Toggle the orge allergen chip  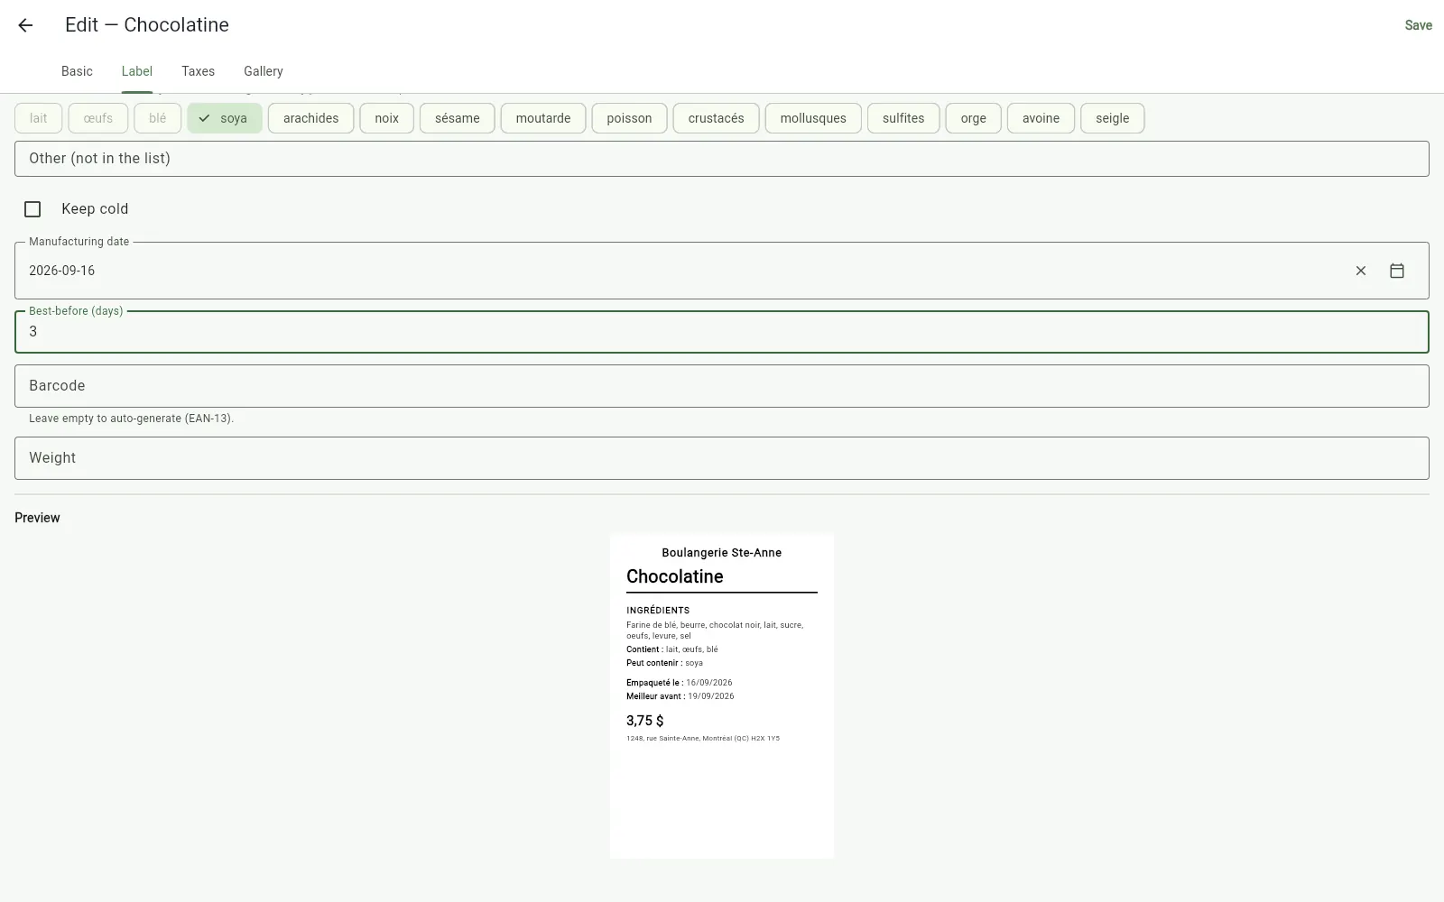[x=974, y=118]
